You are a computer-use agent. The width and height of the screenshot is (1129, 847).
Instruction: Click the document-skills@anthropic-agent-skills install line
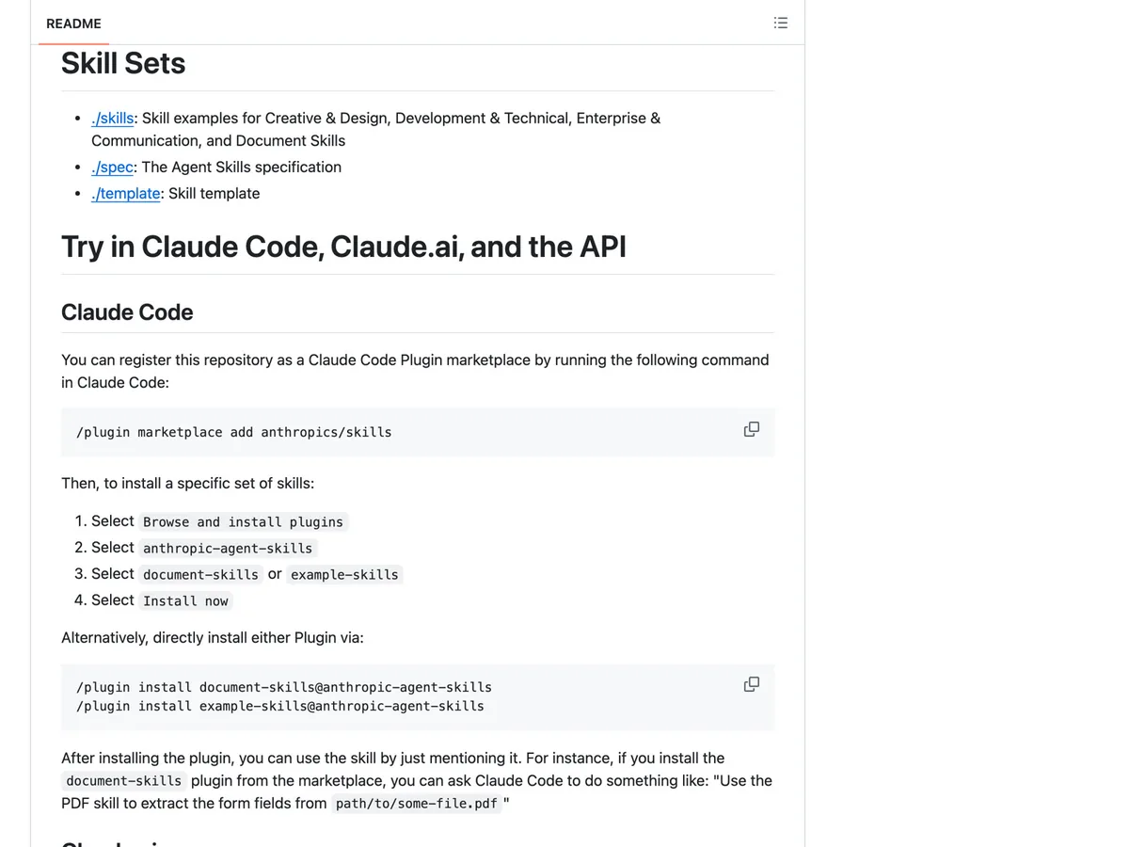point(284,687)
